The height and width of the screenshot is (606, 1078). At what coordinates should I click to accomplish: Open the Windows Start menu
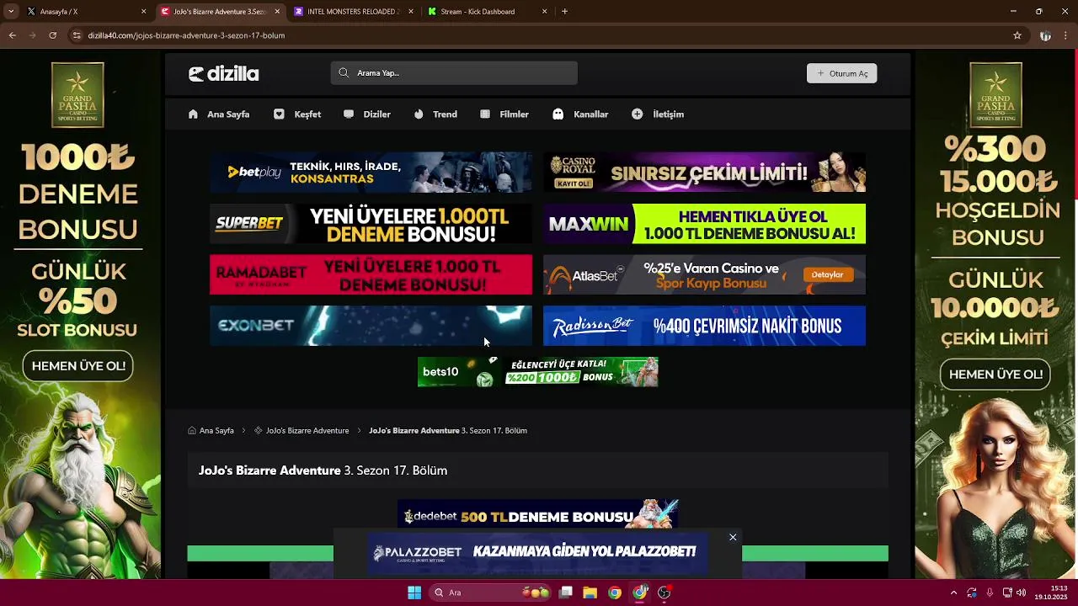[x=414, y=593]
